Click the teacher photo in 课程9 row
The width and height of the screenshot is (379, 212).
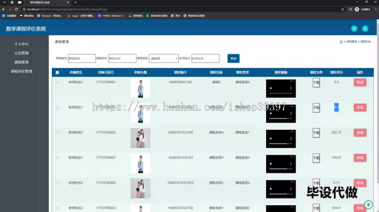[x=140, y=88]
